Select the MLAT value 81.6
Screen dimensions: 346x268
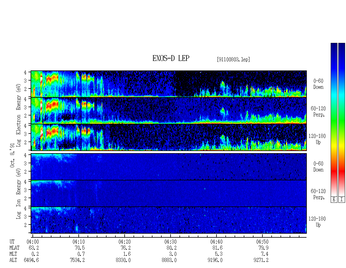point(217,248)
